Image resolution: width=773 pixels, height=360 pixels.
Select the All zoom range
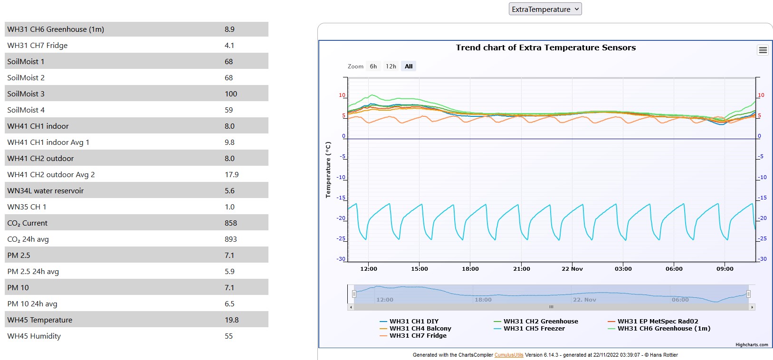point(409,66)
